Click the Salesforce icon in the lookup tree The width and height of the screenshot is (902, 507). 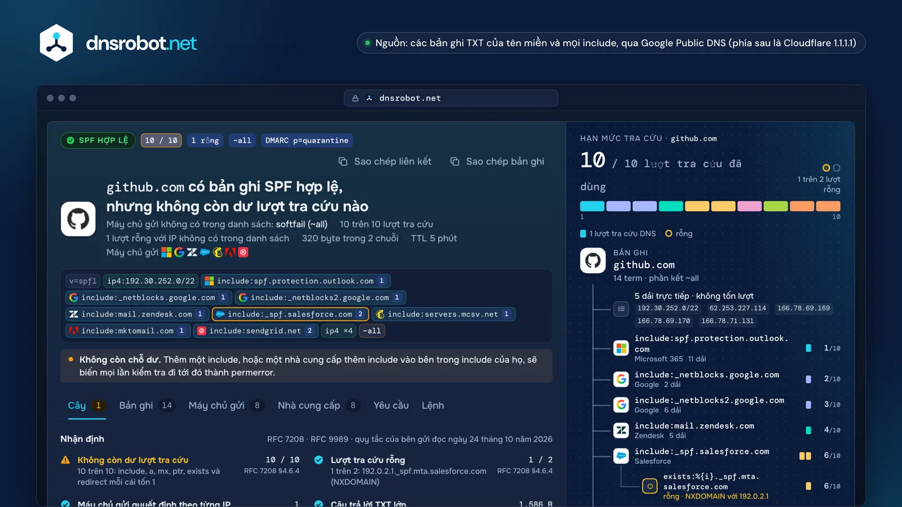pos(621,456)
